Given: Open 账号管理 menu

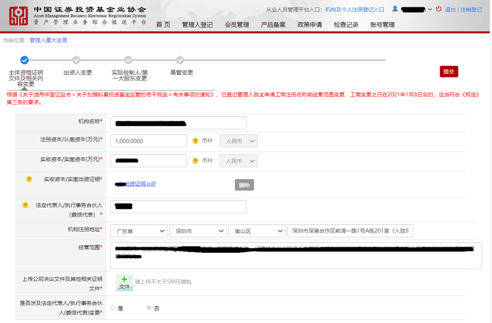Looking at the screenshot, I should click(383, 25).
